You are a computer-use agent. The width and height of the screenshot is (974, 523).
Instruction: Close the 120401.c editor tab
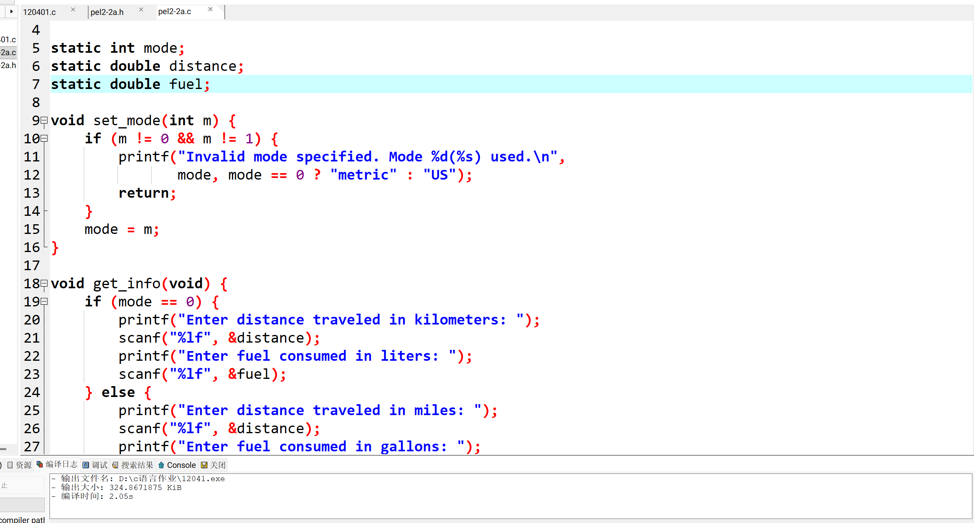tap(73, 10)
